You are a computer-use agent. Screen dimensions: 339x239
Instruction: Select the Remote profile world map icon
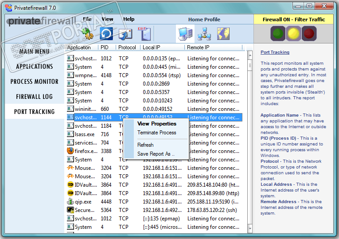click(x=223, y=34)
